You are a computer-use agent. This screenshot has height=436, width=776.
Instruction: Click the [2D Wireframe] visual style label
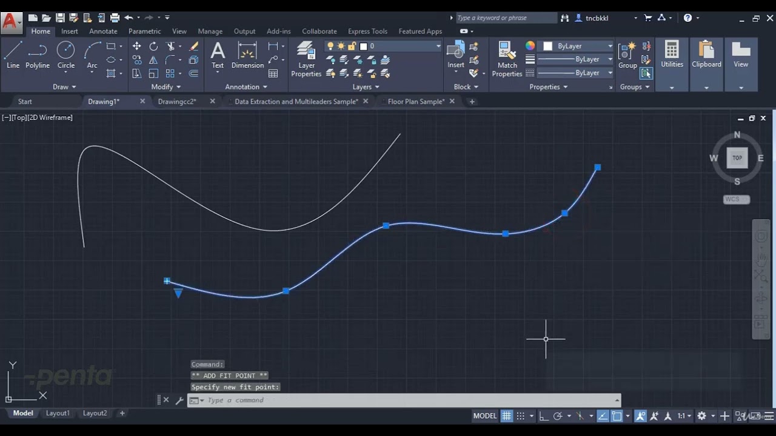[50, 117]
